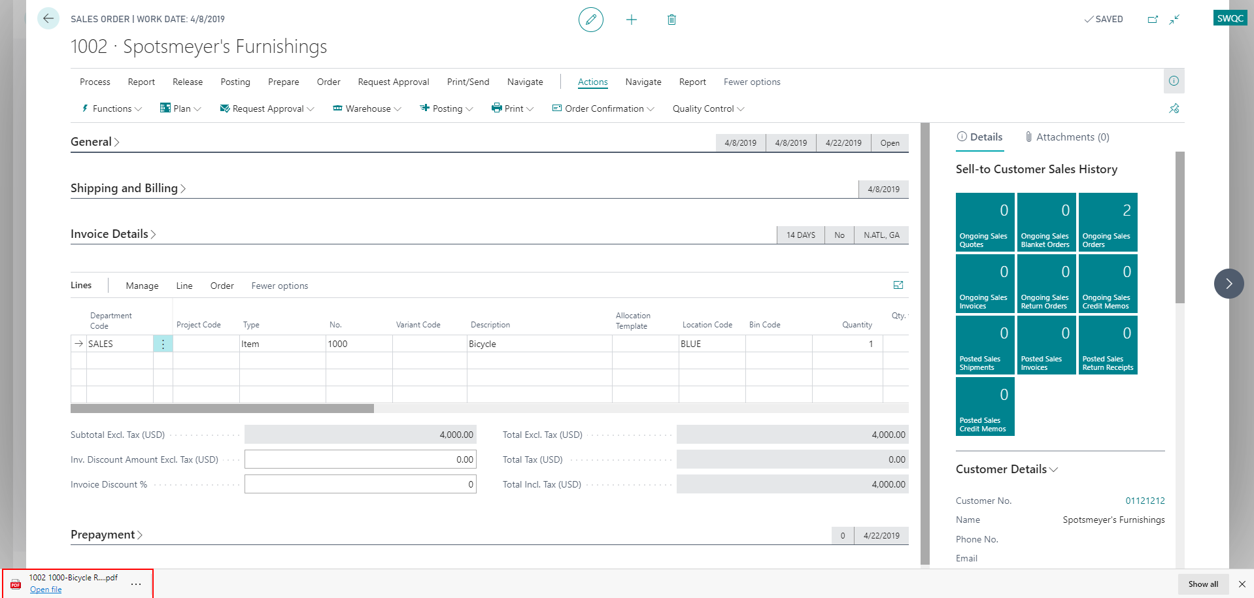Image resolution: width=1254 pixels, height=598 pixels.
Task: Open the Ongoing Sales Quotes tile
Action: [985, 222]
